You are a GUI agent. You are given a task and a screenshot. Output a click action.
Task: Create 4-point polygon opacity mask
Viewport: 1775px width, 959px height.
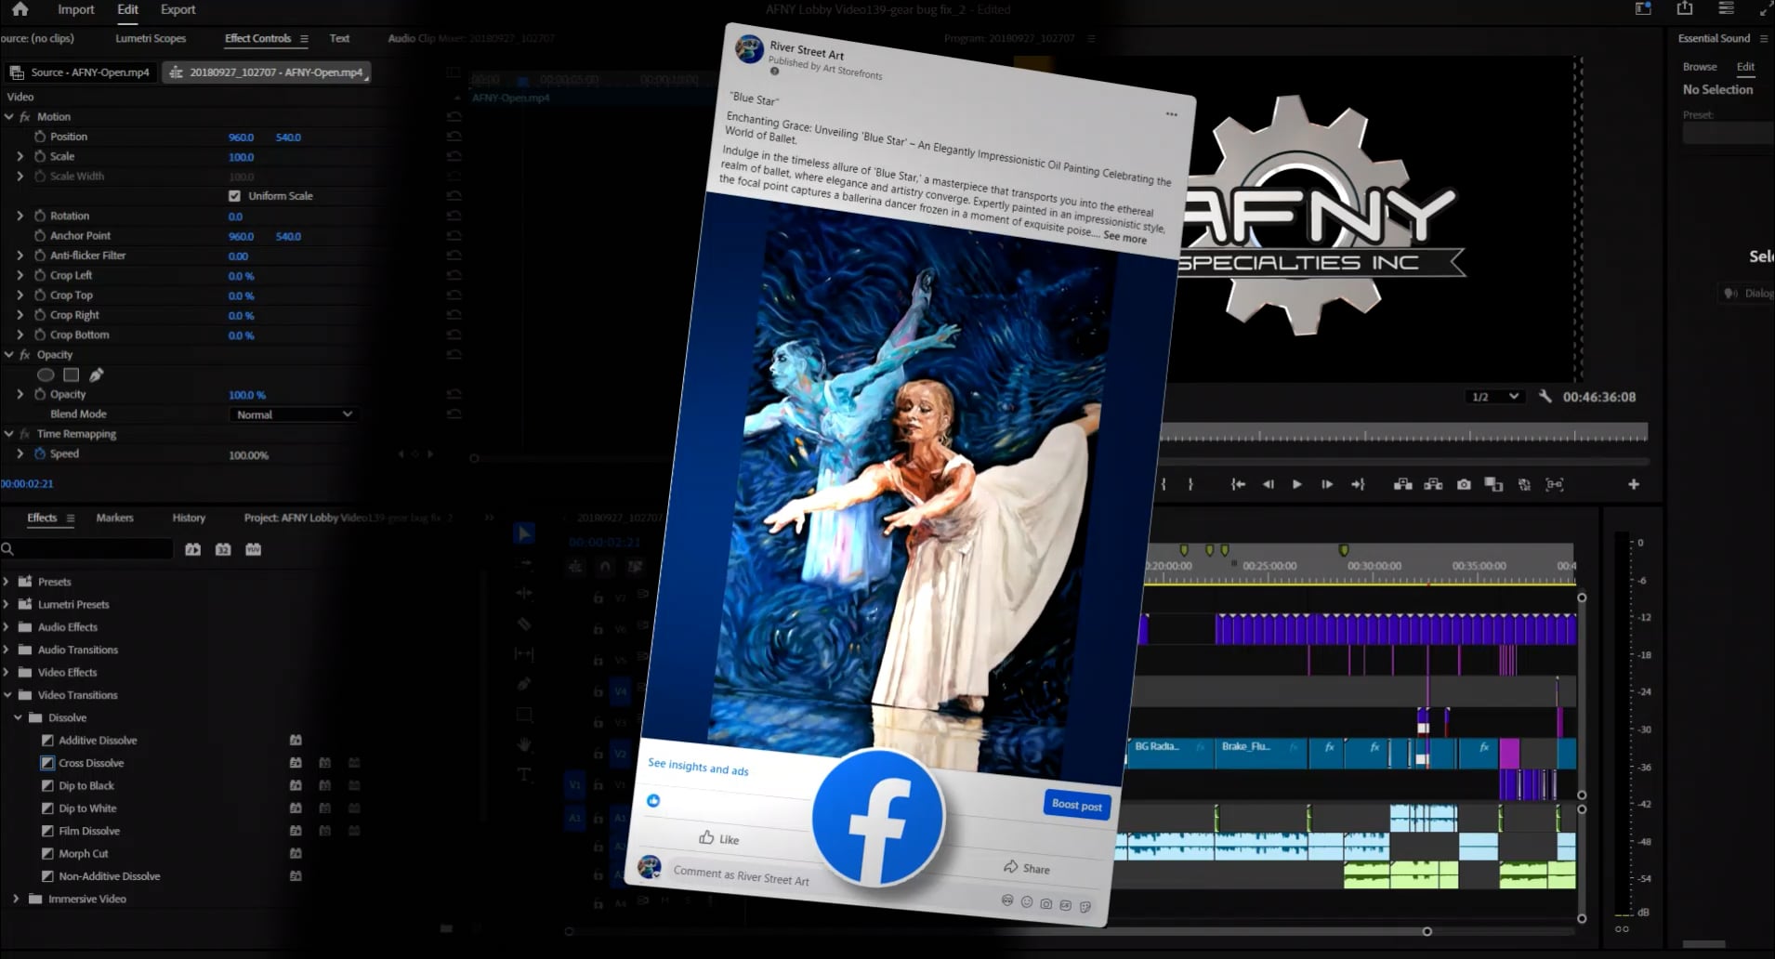tap(72, 374)
